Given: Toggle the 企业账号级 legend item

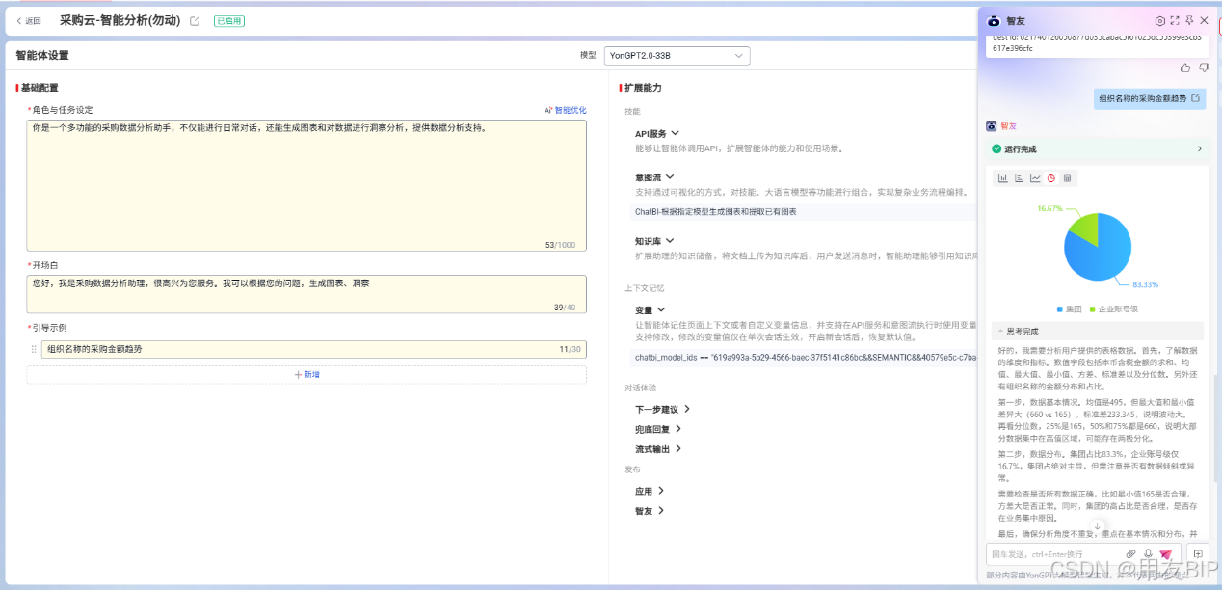Looking at the screenshot, I should [x=1114, y=308].
